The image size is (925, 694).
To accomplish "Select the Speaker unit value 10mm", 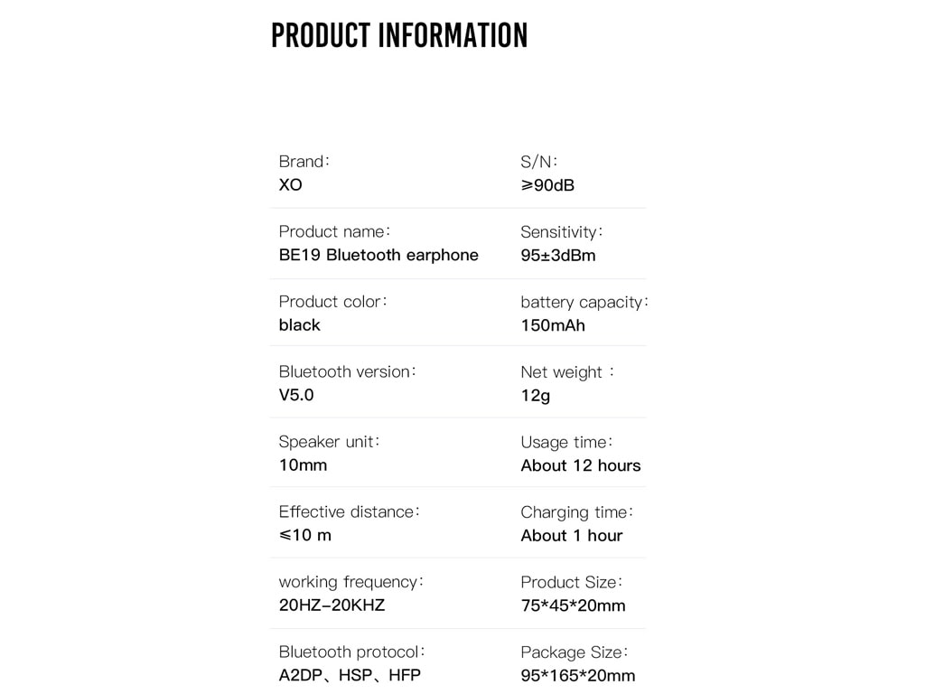I will (x=303, y=465).
